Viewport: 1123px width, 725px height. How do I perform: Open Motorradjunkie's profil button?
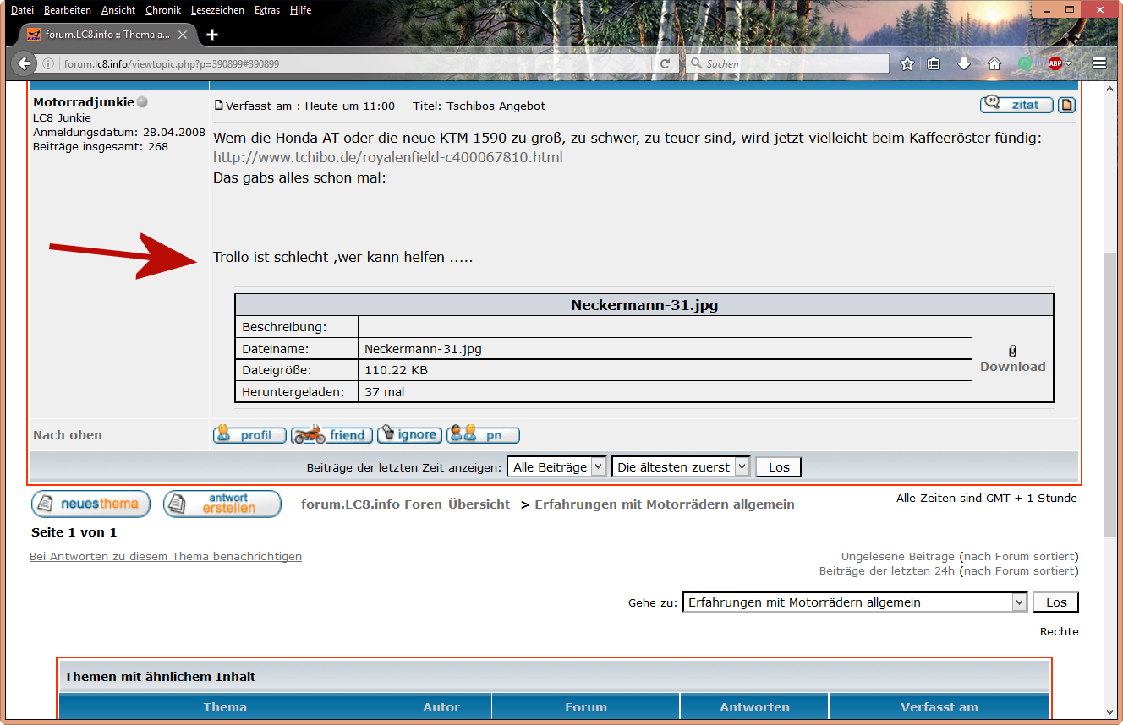click(x=249, y=435)
